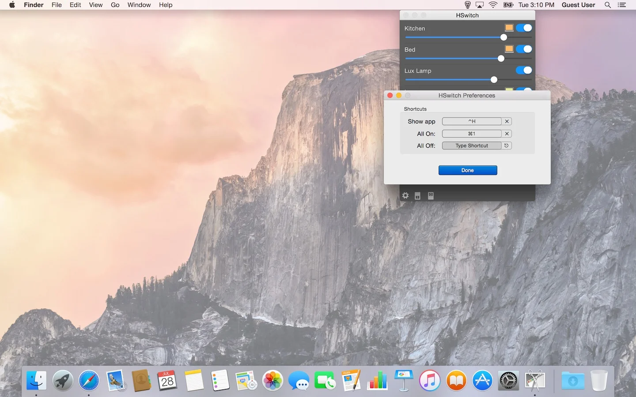Click the Done button in Preferences

(468, 170)
